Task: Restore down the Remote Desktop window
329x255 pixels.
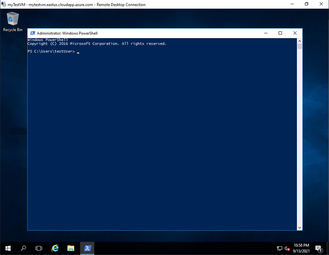Action: [x=306, y=4]
